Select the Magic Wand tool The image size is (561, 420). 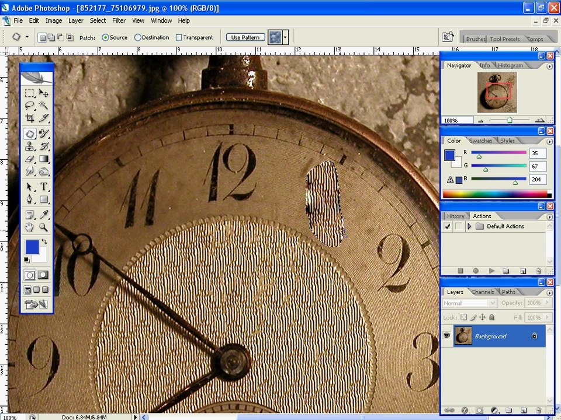(44, 106)
